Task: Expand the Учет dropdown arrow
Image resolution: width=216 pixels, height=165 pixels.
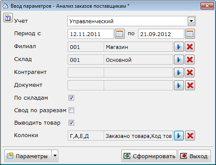Action: tap(191, 21)
